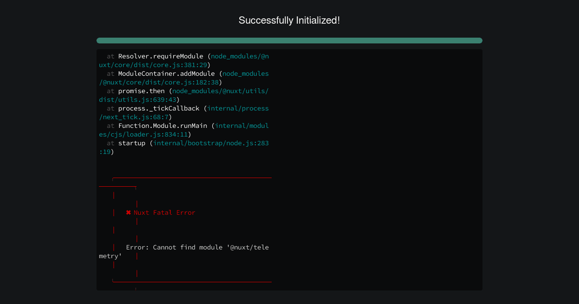
Task: Click the 'promise.then' stack trace line
Action: (188, 91)
